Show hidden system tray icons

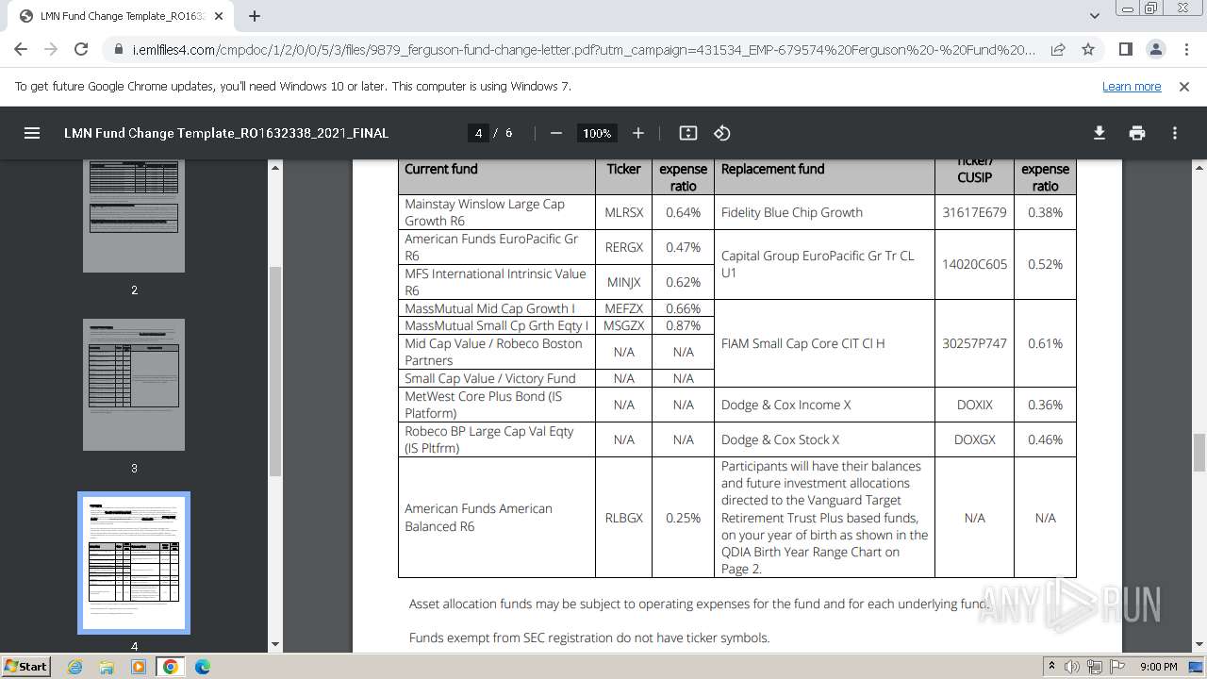[x=1051, y=667]
